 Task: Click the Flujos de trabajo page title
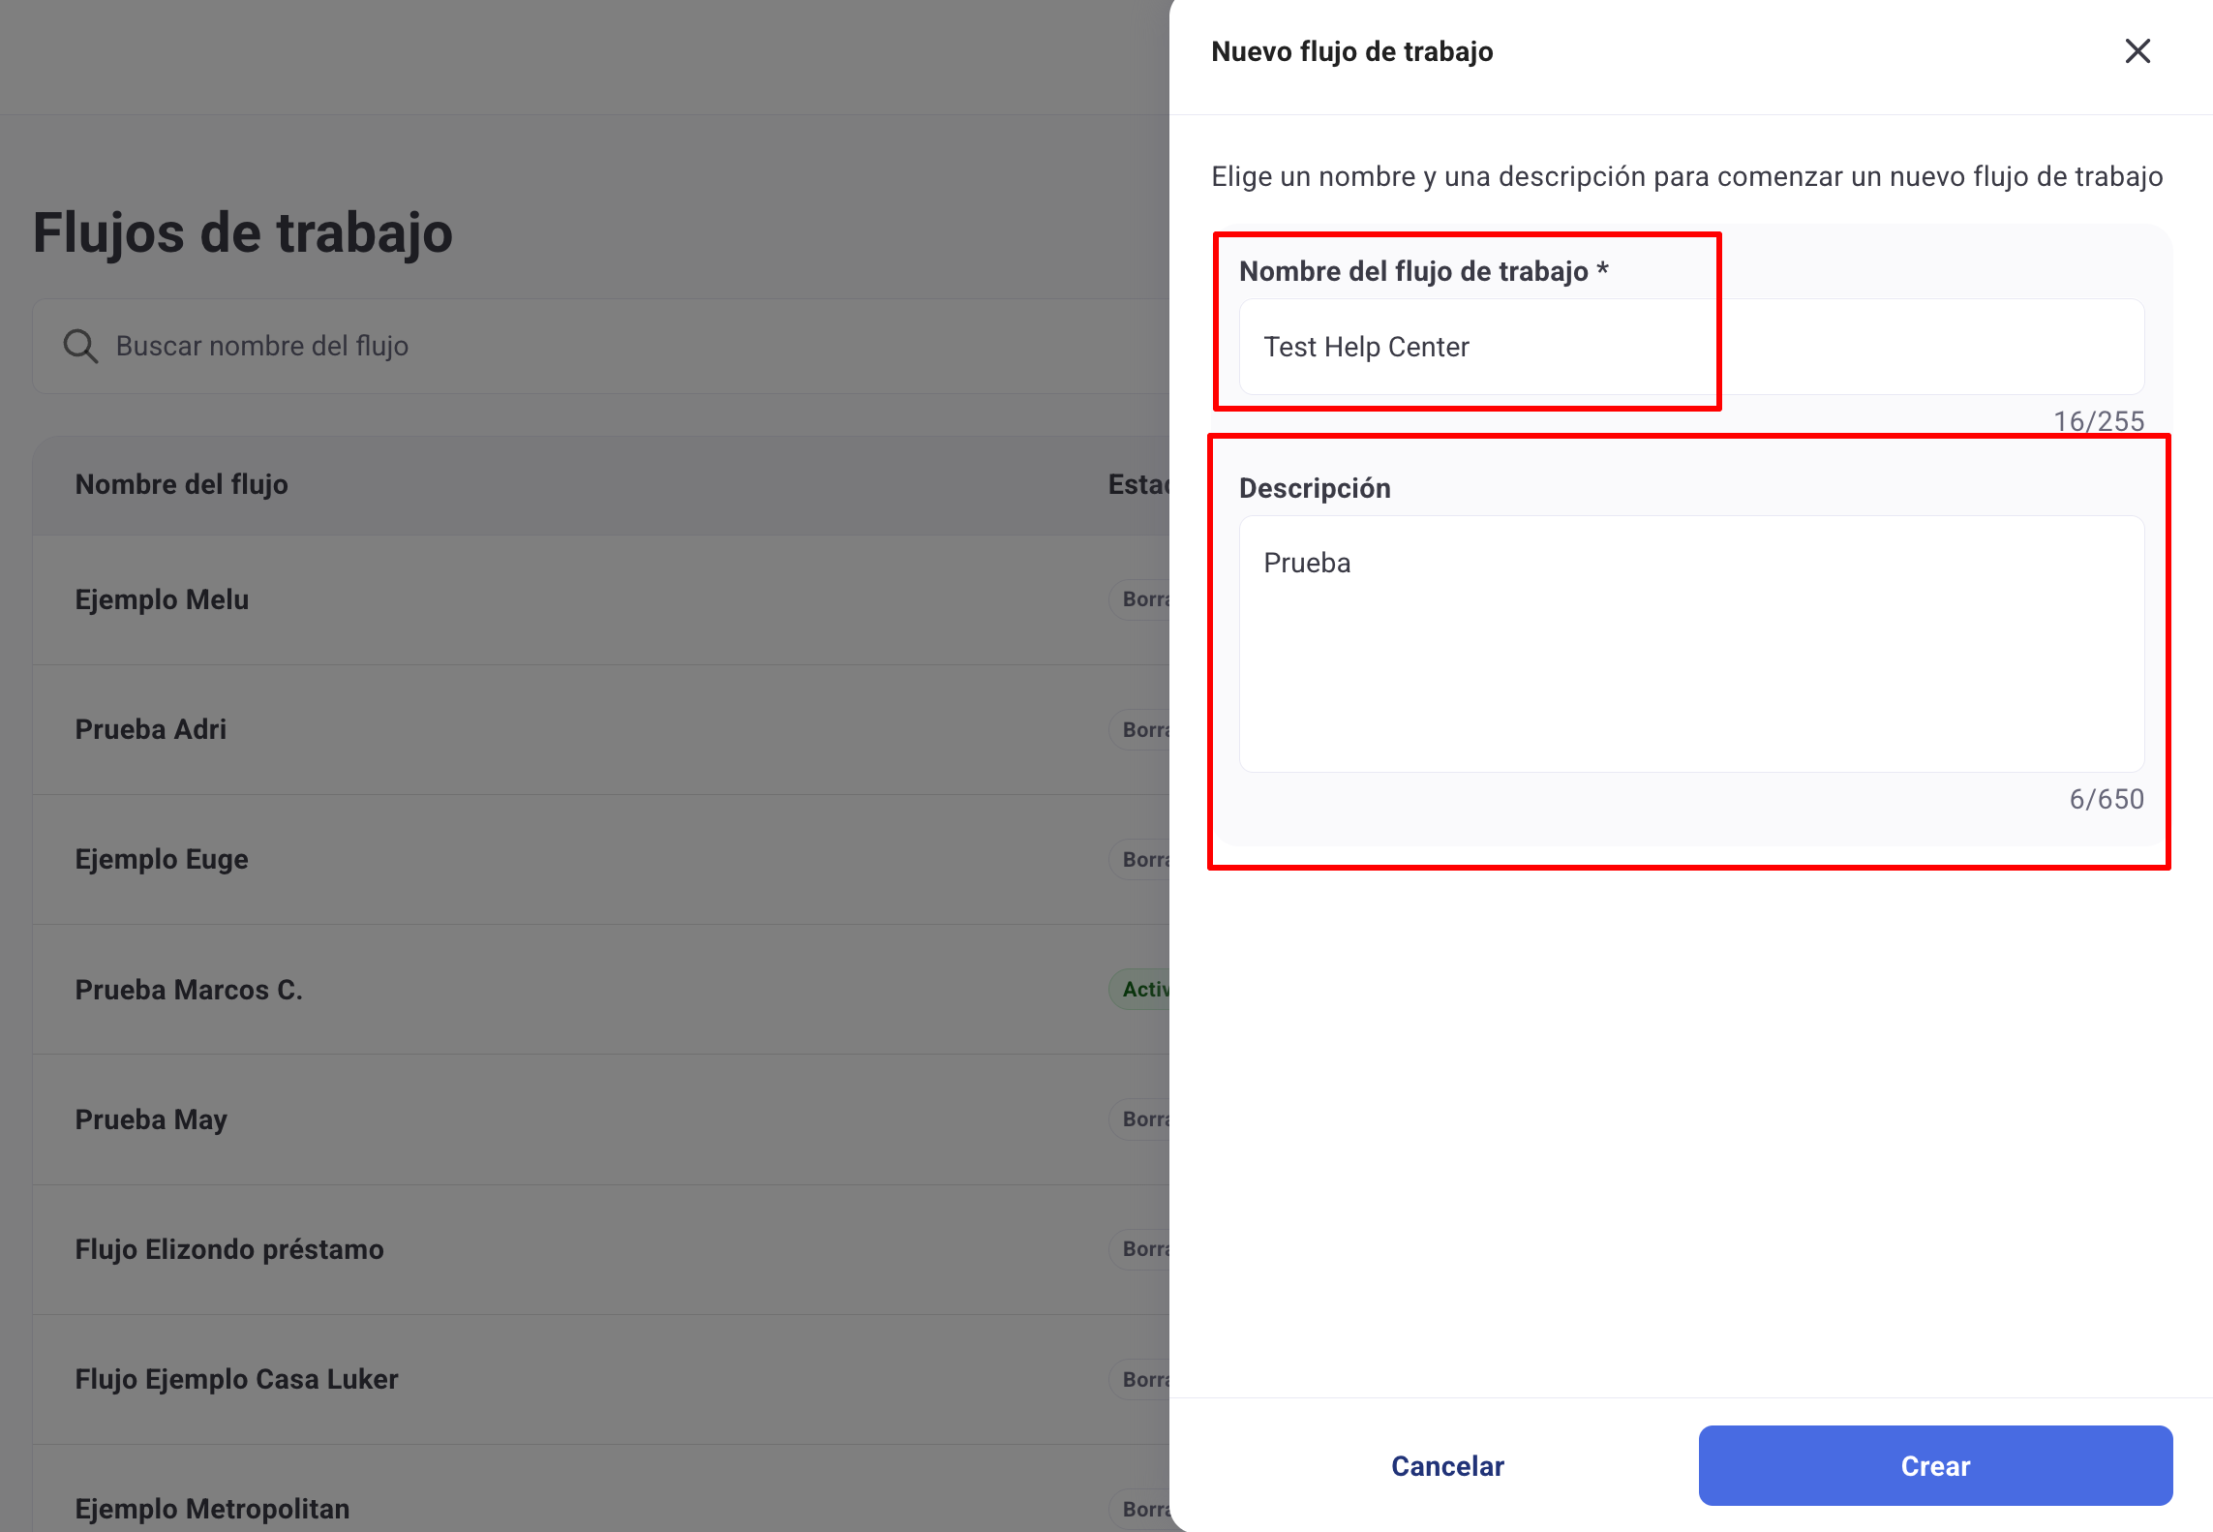coord(241,232)
